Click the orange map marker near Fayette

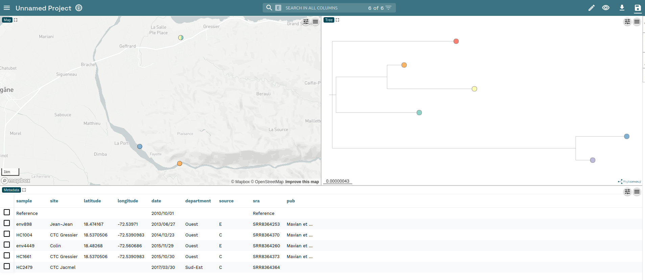(180, 164)
